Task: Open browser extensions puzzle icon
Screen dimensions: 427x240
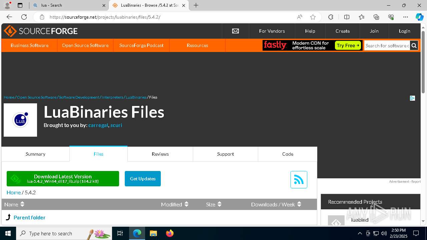Action: pyautogui.click(x=331, y=17)
